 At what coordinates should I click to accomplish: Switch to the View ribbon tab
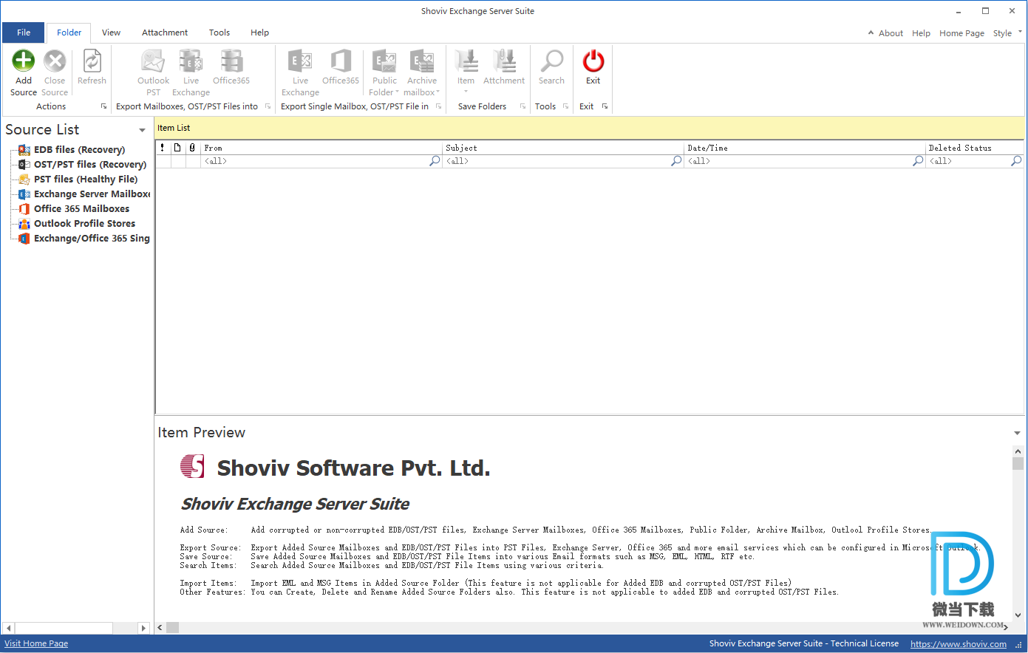[111, 33]
